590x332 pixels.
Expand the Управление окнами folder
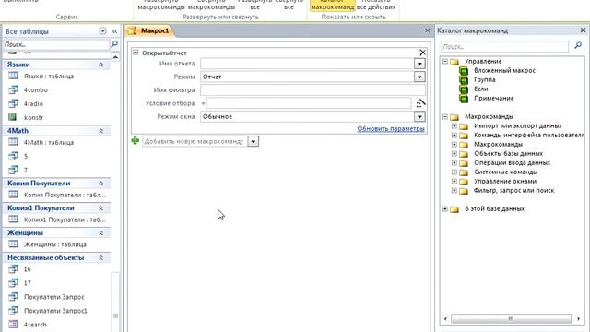pyautogui.click(x=454, y=181)
